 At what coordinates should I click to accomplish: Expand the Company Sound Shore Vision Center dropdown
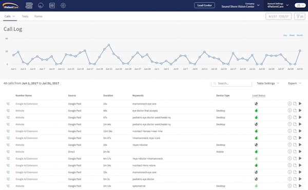click(x=240, y=5)
